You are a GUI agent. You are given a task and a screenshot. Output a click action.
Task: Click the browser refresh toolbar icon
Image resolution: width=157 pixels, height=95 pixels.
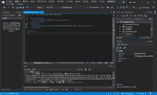pyautogui.click(x=102, y=7)
